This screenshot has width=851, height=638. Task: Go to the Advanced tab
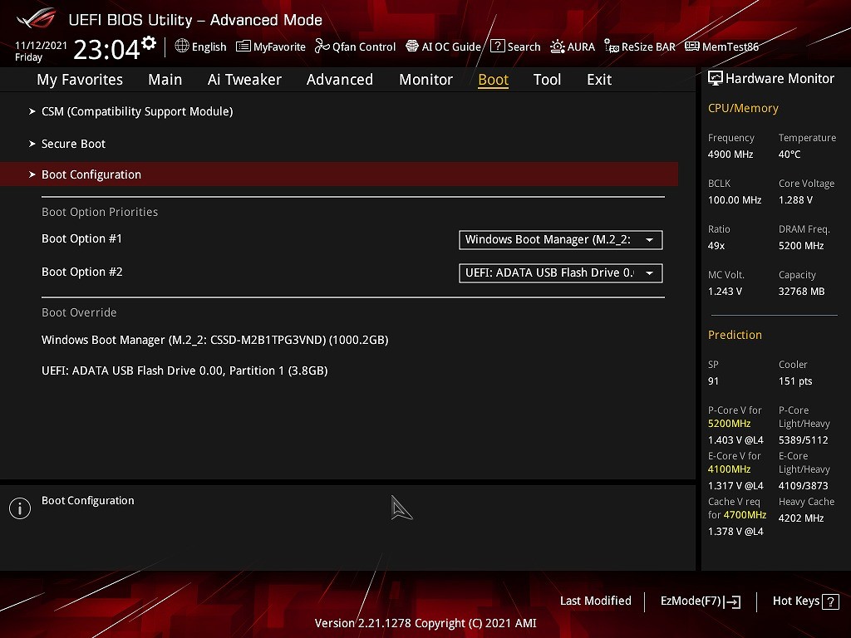pyautogui.click(x=339, y=80)
